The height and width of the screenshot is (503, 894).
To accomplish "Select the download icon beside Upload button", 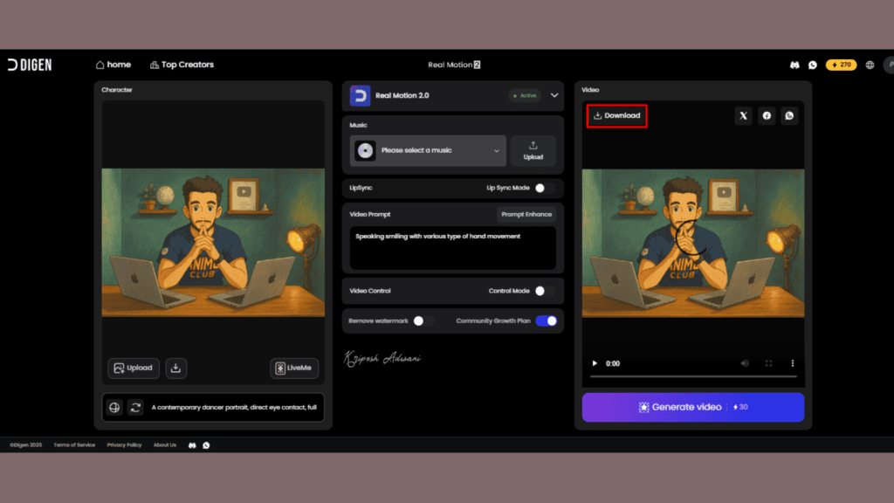I will tap(175, 368).
